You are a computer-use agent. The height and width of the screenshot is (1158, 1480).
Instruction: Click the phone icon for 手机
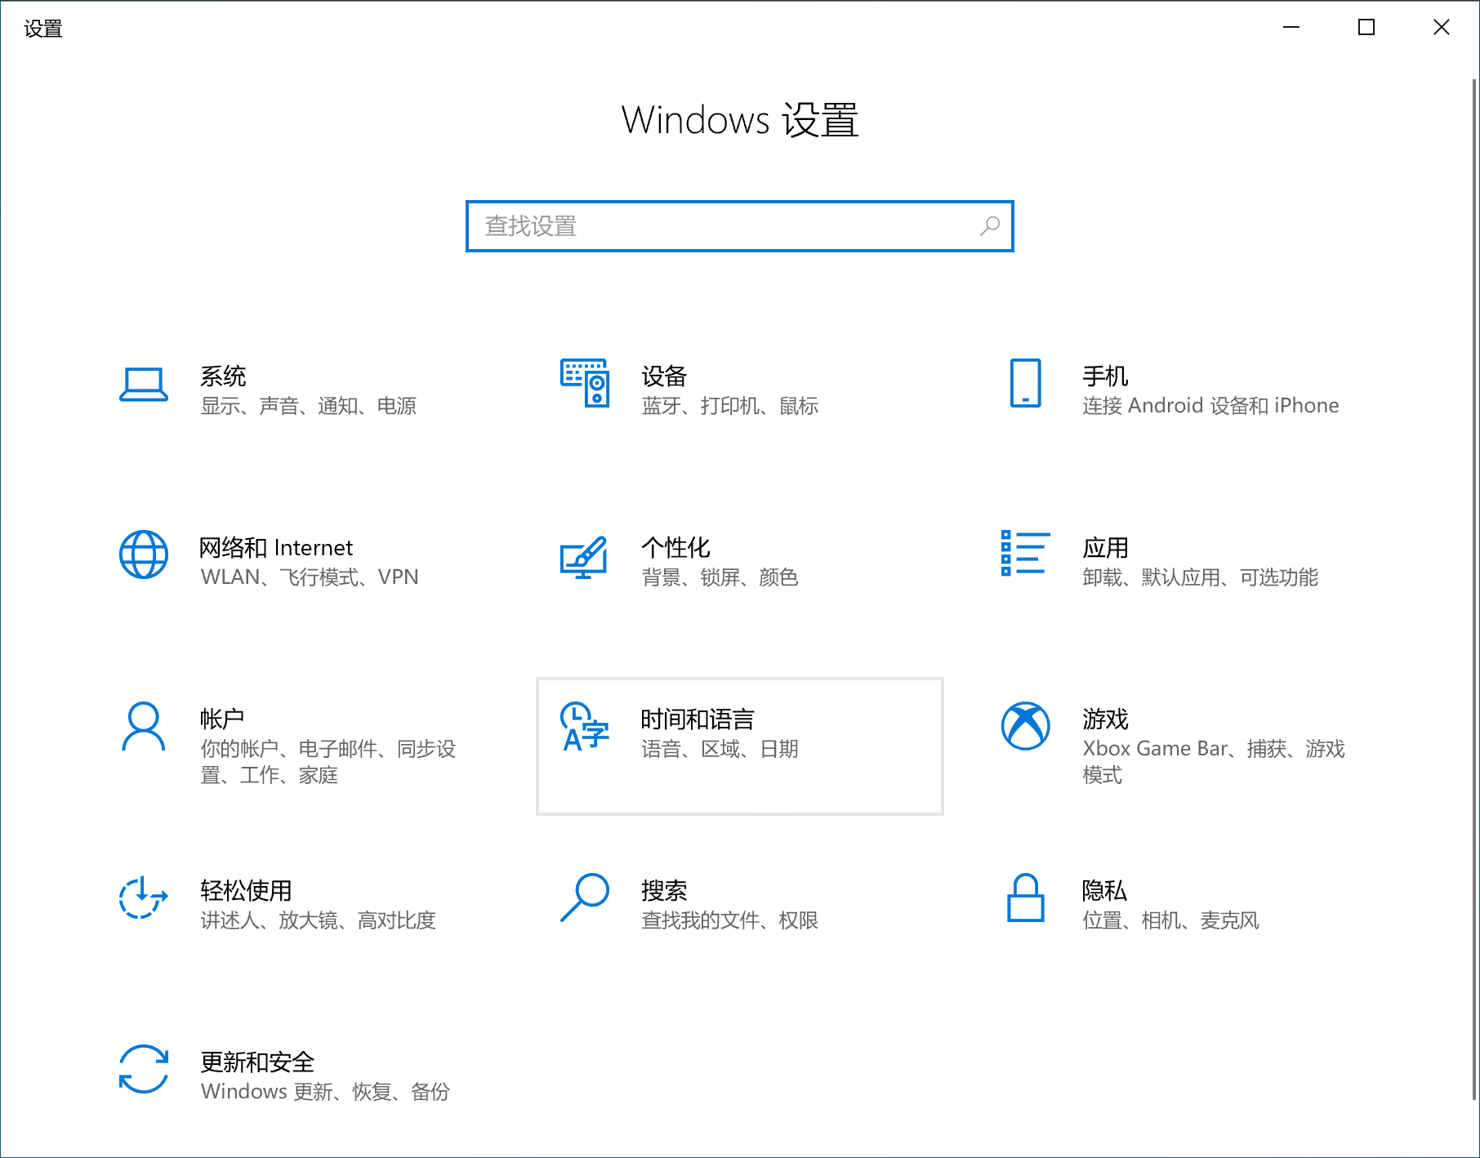(x=1025, y=383)
